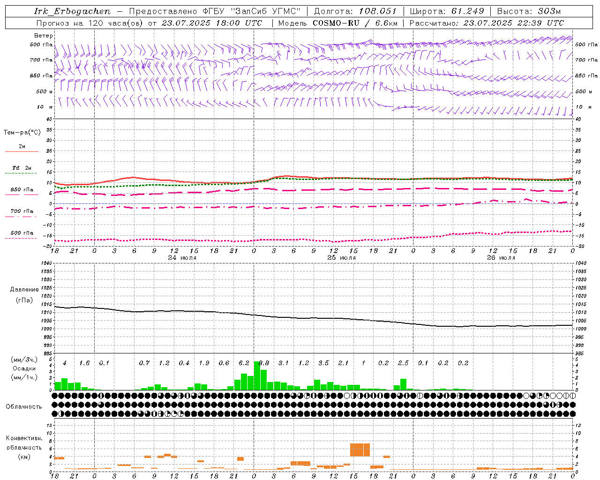Click the '26 июля' date label
The height and width of the screenshot is (480, 600).
pos(501,258)
